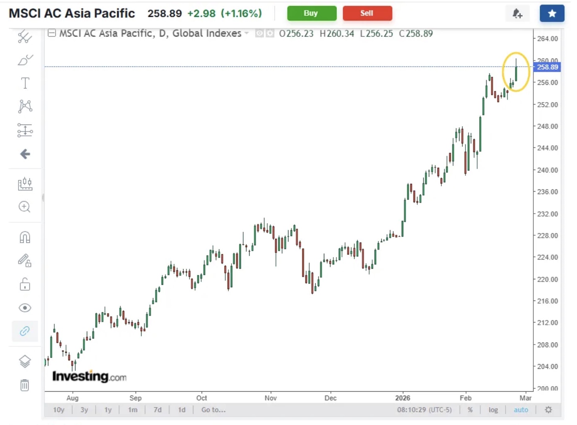
Task: Open the chart pattern tool
Action: 25,106
